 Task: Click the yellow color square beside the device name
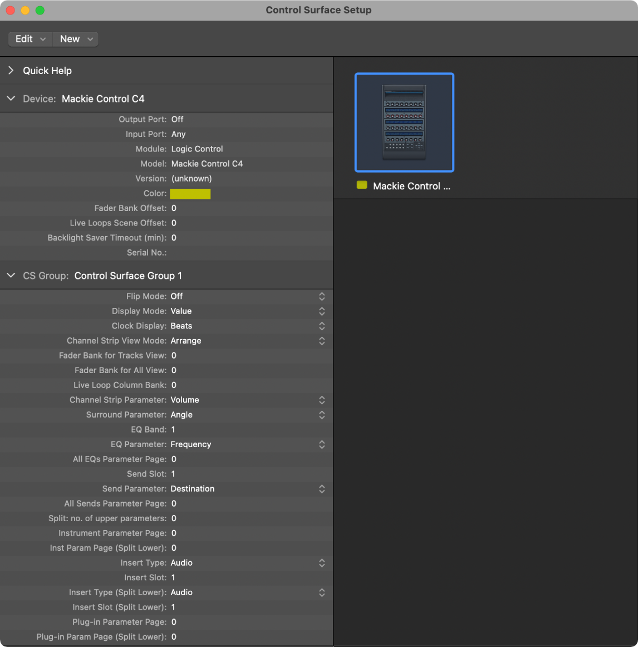point(362,185)
